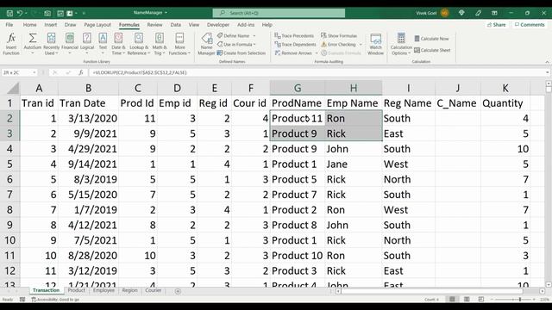
Task: Click the Insert Function fx icon in the formula bar
Action: click(80, 72)
